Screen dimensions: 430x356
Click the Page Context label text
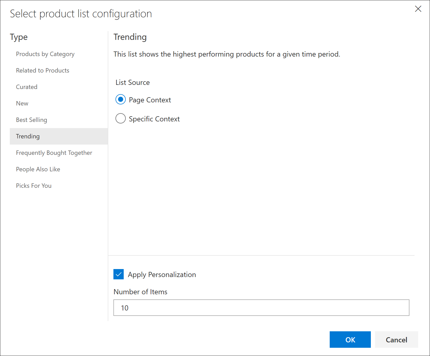click(150, 100)
